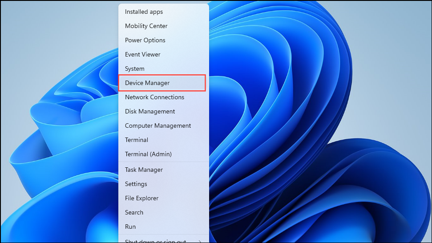Select Power Options
The width and height of the screenshot is (432, 243).
click(x=164, y=40)
